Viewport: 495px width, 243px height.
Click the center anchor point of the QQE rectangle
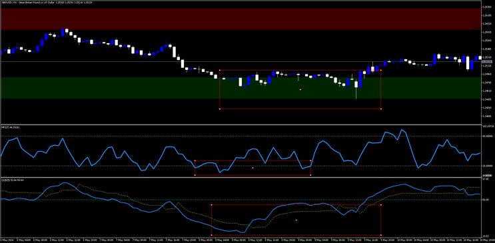[x=296, y=220]
